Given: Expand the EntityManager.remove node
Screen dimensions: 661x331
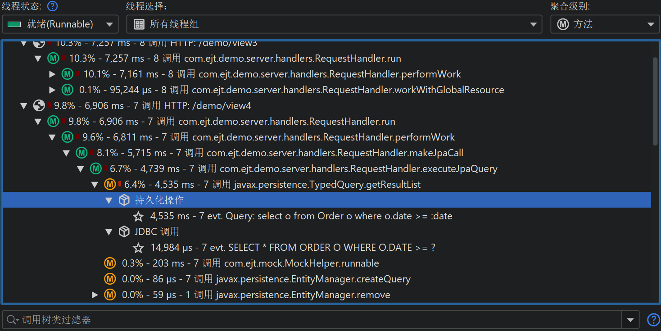Looking at the screenshot, I should coord(95,295).
